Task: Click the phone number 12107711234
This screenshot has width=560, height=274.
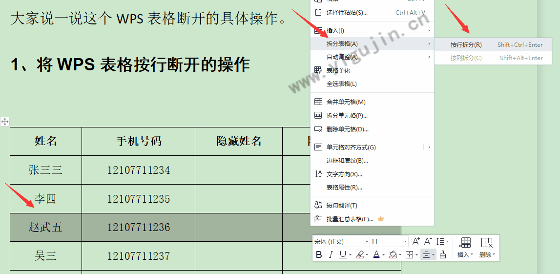Action: coord(139,170)
